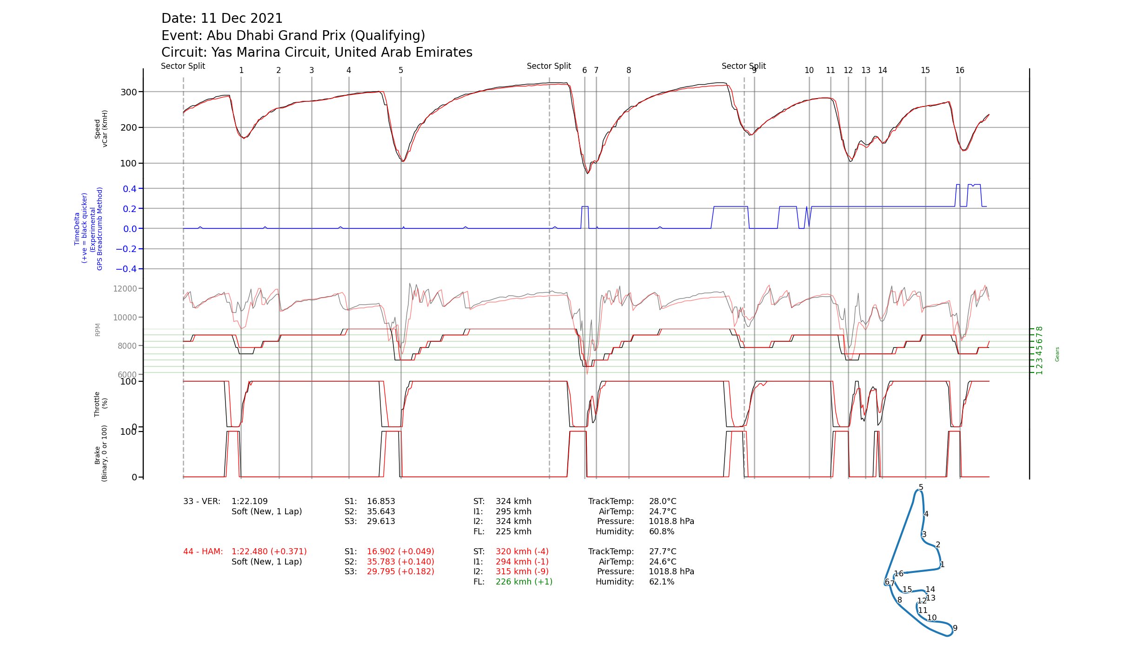Click the corner 5 marker above the speed trace
The image size is (1144, 651).
pyautogui.click(x=400, y=70)
